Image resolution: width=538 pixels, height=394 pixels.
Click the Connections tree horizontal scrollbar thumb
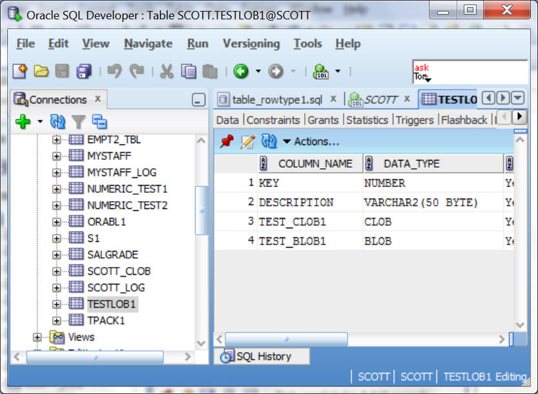coord(95,357)
